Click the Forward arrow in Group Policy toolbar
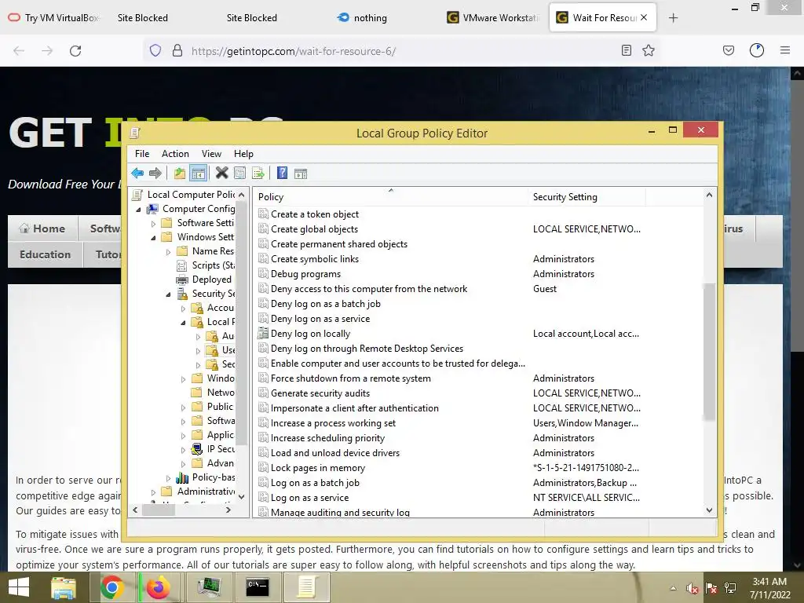 pos(155,174)
